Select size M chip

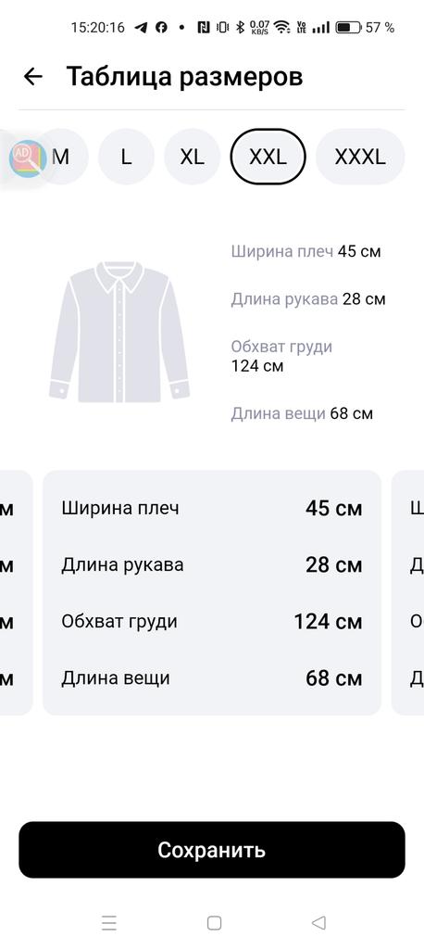coord(60,157)
